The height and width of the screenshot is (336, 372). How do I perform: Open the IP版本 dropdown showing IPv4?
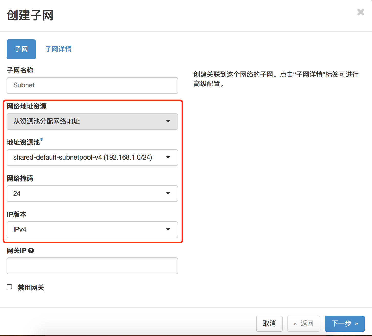coord(92,230)
